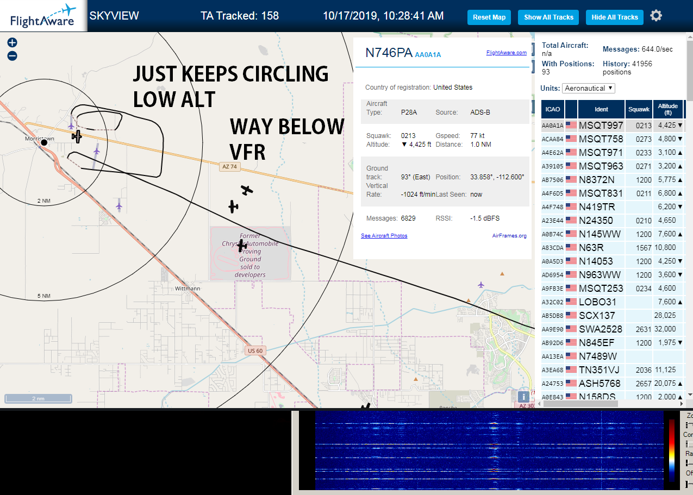Select the N14053 aircraft ident

(596, 261)
